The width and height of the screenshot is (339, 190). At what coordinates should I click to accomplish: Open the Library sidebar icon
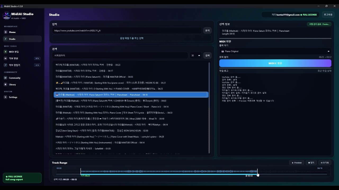pos(6,84)
